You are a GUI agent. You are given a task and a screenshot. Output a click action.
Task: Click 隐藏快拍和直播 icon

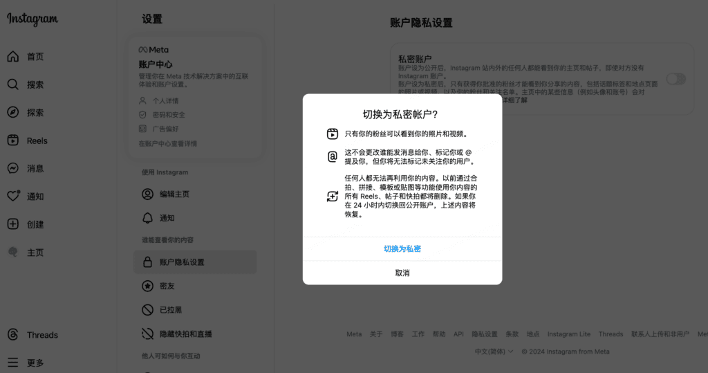pyautogui.click(x=148, y=334)
